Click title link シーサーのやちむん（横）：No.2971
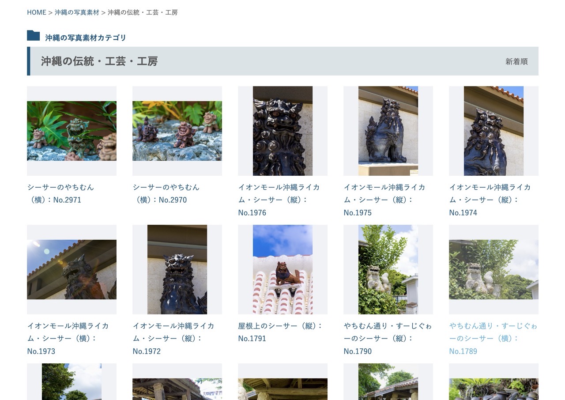 pos(61,193)
